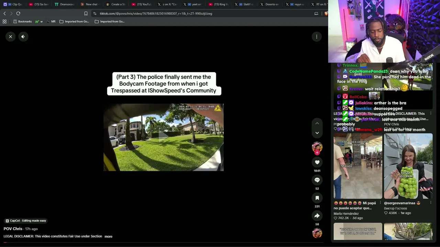This screenshot has width=440, height=247.
Task: Open the apps grid in bookmarks bar
Action: pos(4,21)
